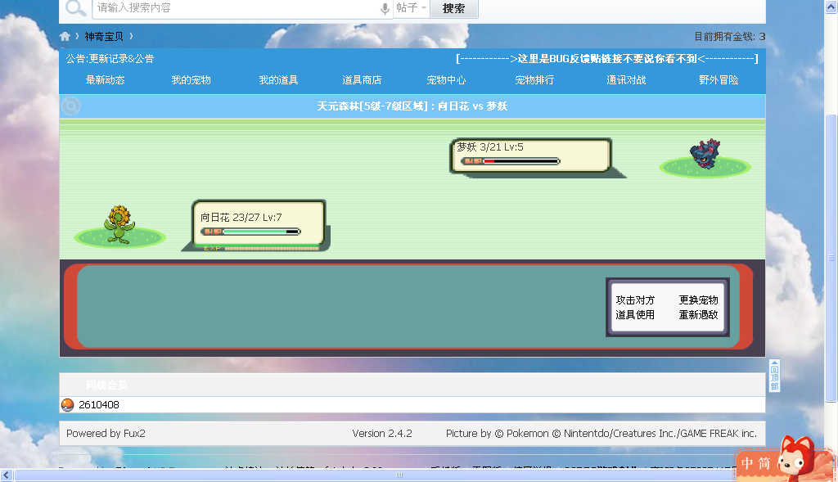Click the 目前拥有金钱: 3 text
This screenshot has width=838, height=482.
[x=729, y=36]
